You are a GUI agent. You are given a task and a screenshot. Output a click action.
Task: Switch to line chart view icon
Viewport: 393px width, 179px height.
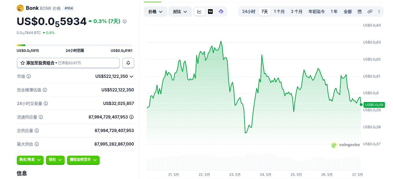(x=200, y=12)
